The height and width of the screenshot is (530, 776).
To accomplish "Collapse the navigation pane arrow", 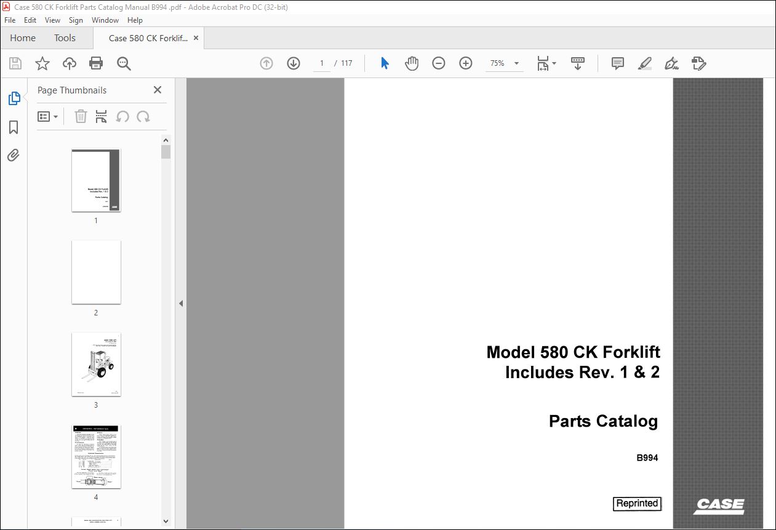I will click(181, 304).
